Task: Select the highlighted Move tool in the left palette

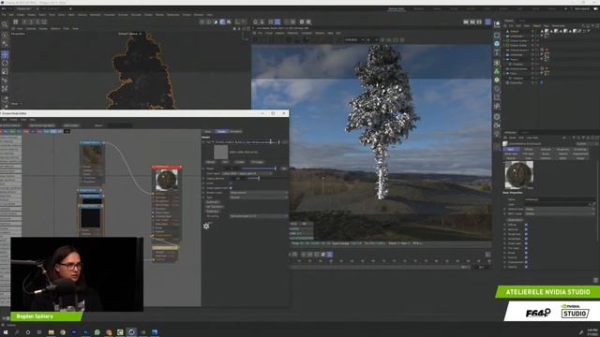Action: (5, 54)
